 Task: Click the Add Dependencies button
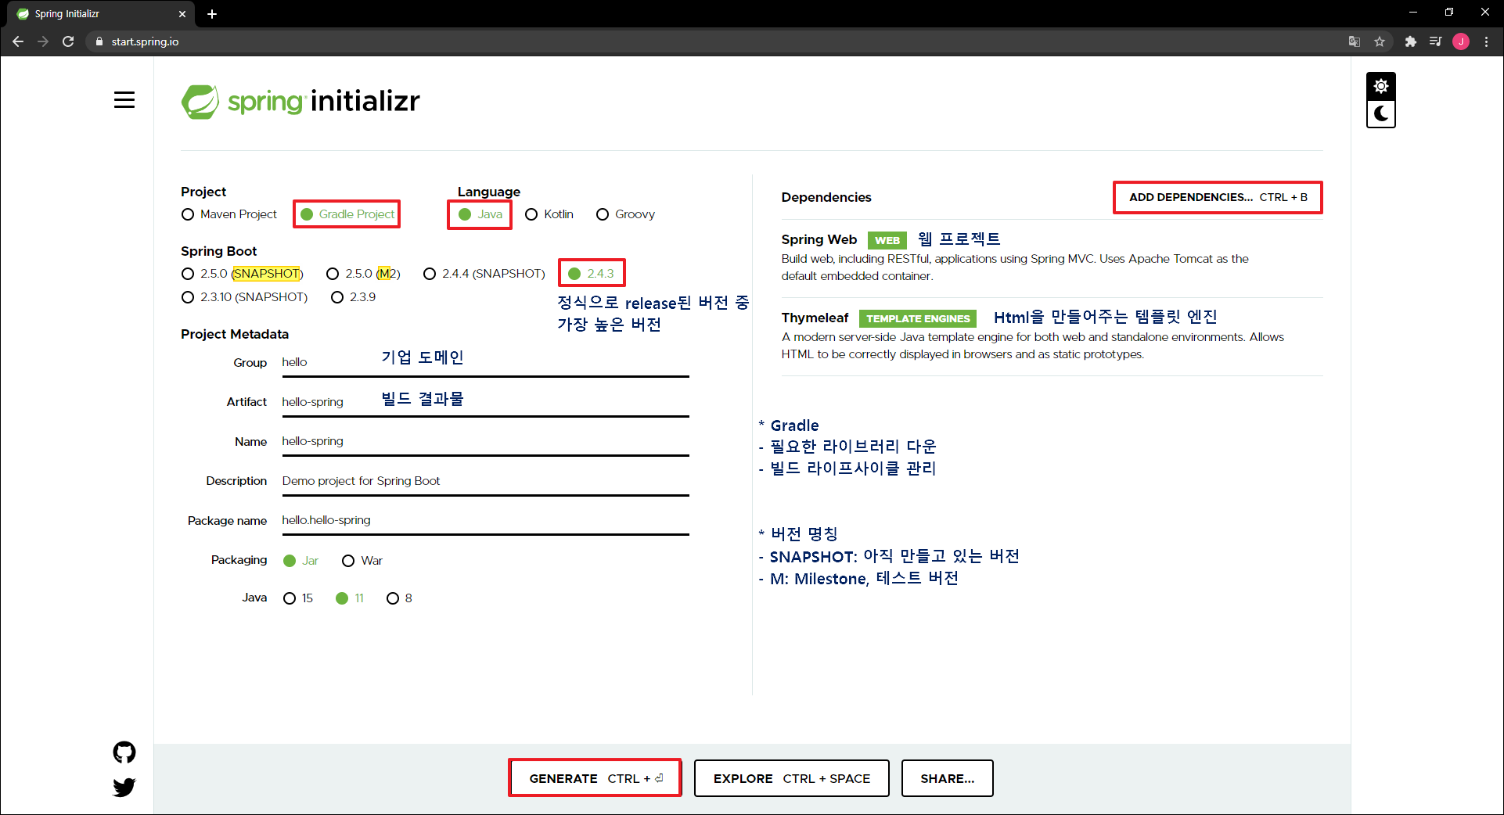click(1218, 197)
